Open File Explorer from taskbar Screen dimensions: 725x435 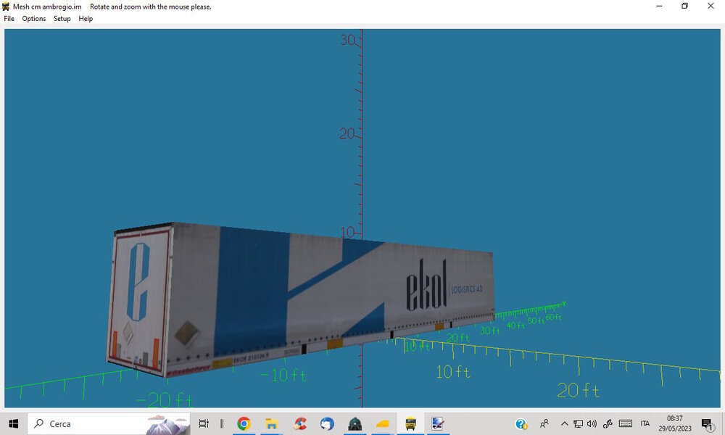pyautogui.click(x=271, y=423)
